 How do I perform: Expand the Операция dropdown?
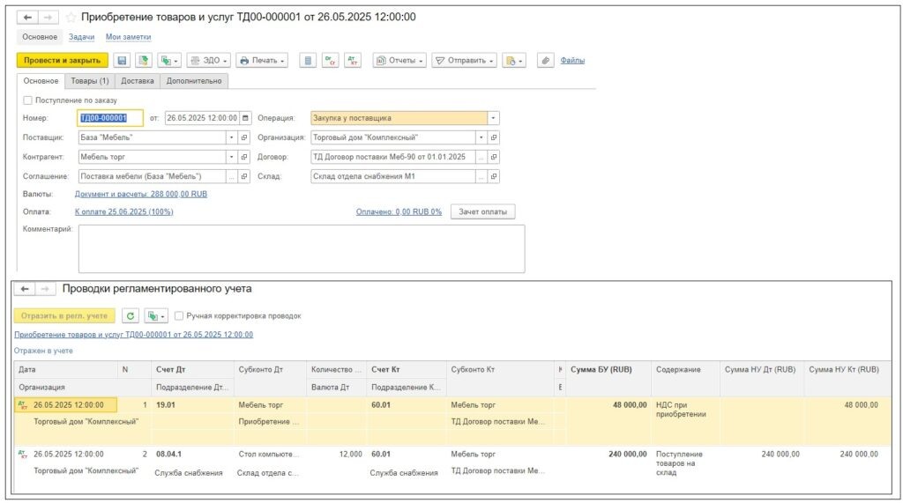tap(493, 118)
